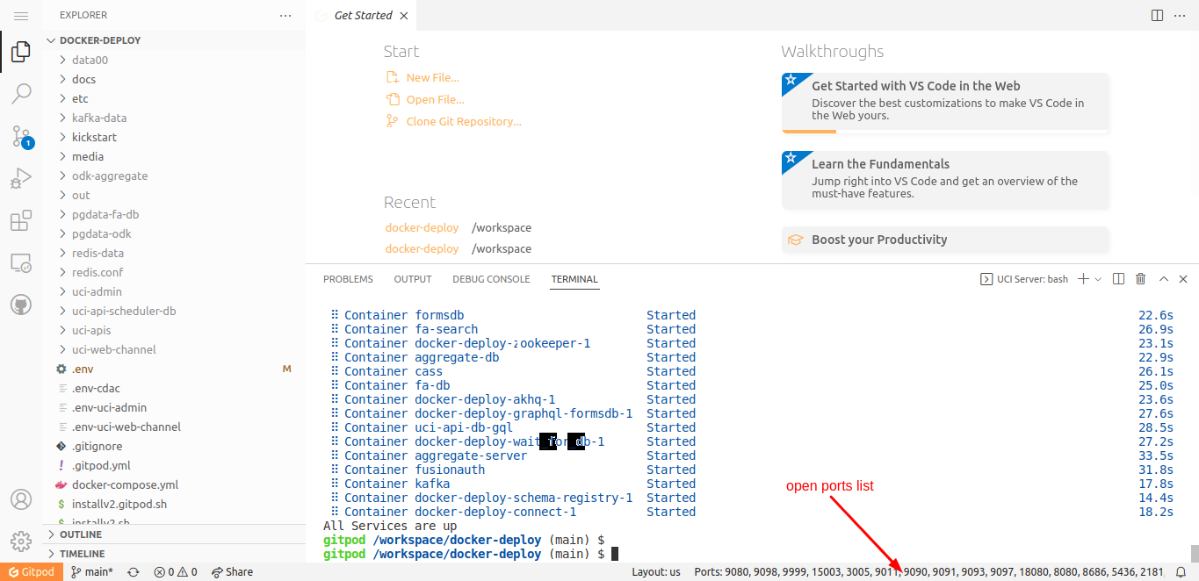Expand the docs folder

[x=174, y=79]
